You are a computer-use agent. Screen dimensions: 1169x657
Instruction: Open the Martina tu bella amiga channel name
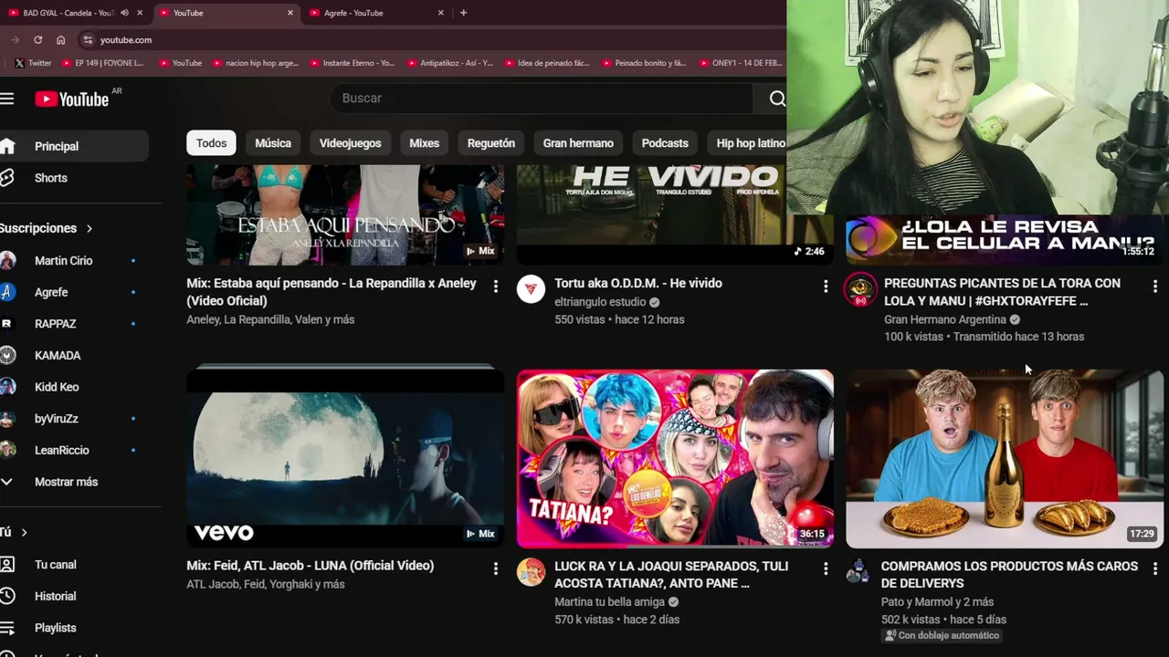pyautogui.click(x=609, y=602)
